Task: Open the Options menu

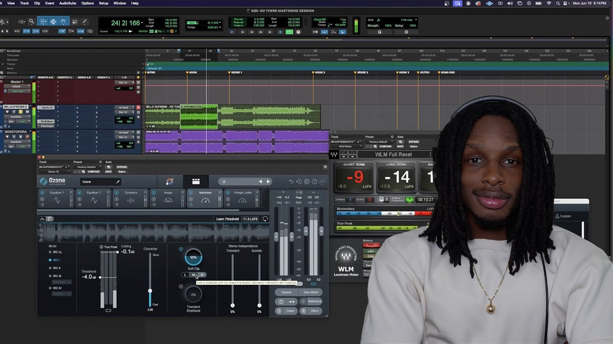Action: [x=88, y=3]
